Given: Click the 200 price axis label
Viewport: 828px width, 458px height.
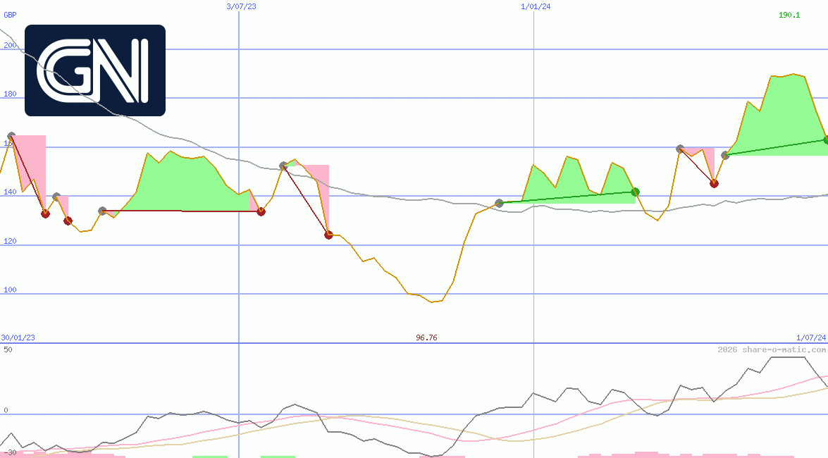Looking at the screenshot, I should (10, 45).
